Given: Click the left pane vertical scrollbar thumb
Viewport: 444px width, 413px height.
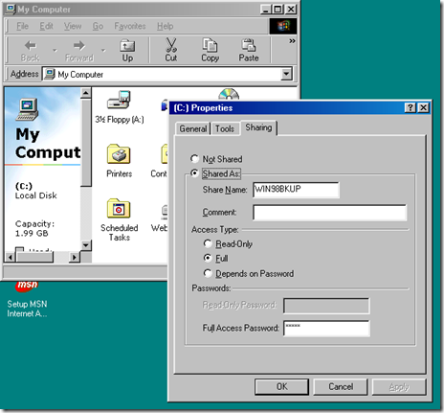Looking at the screenshot, I should (86, 143).
